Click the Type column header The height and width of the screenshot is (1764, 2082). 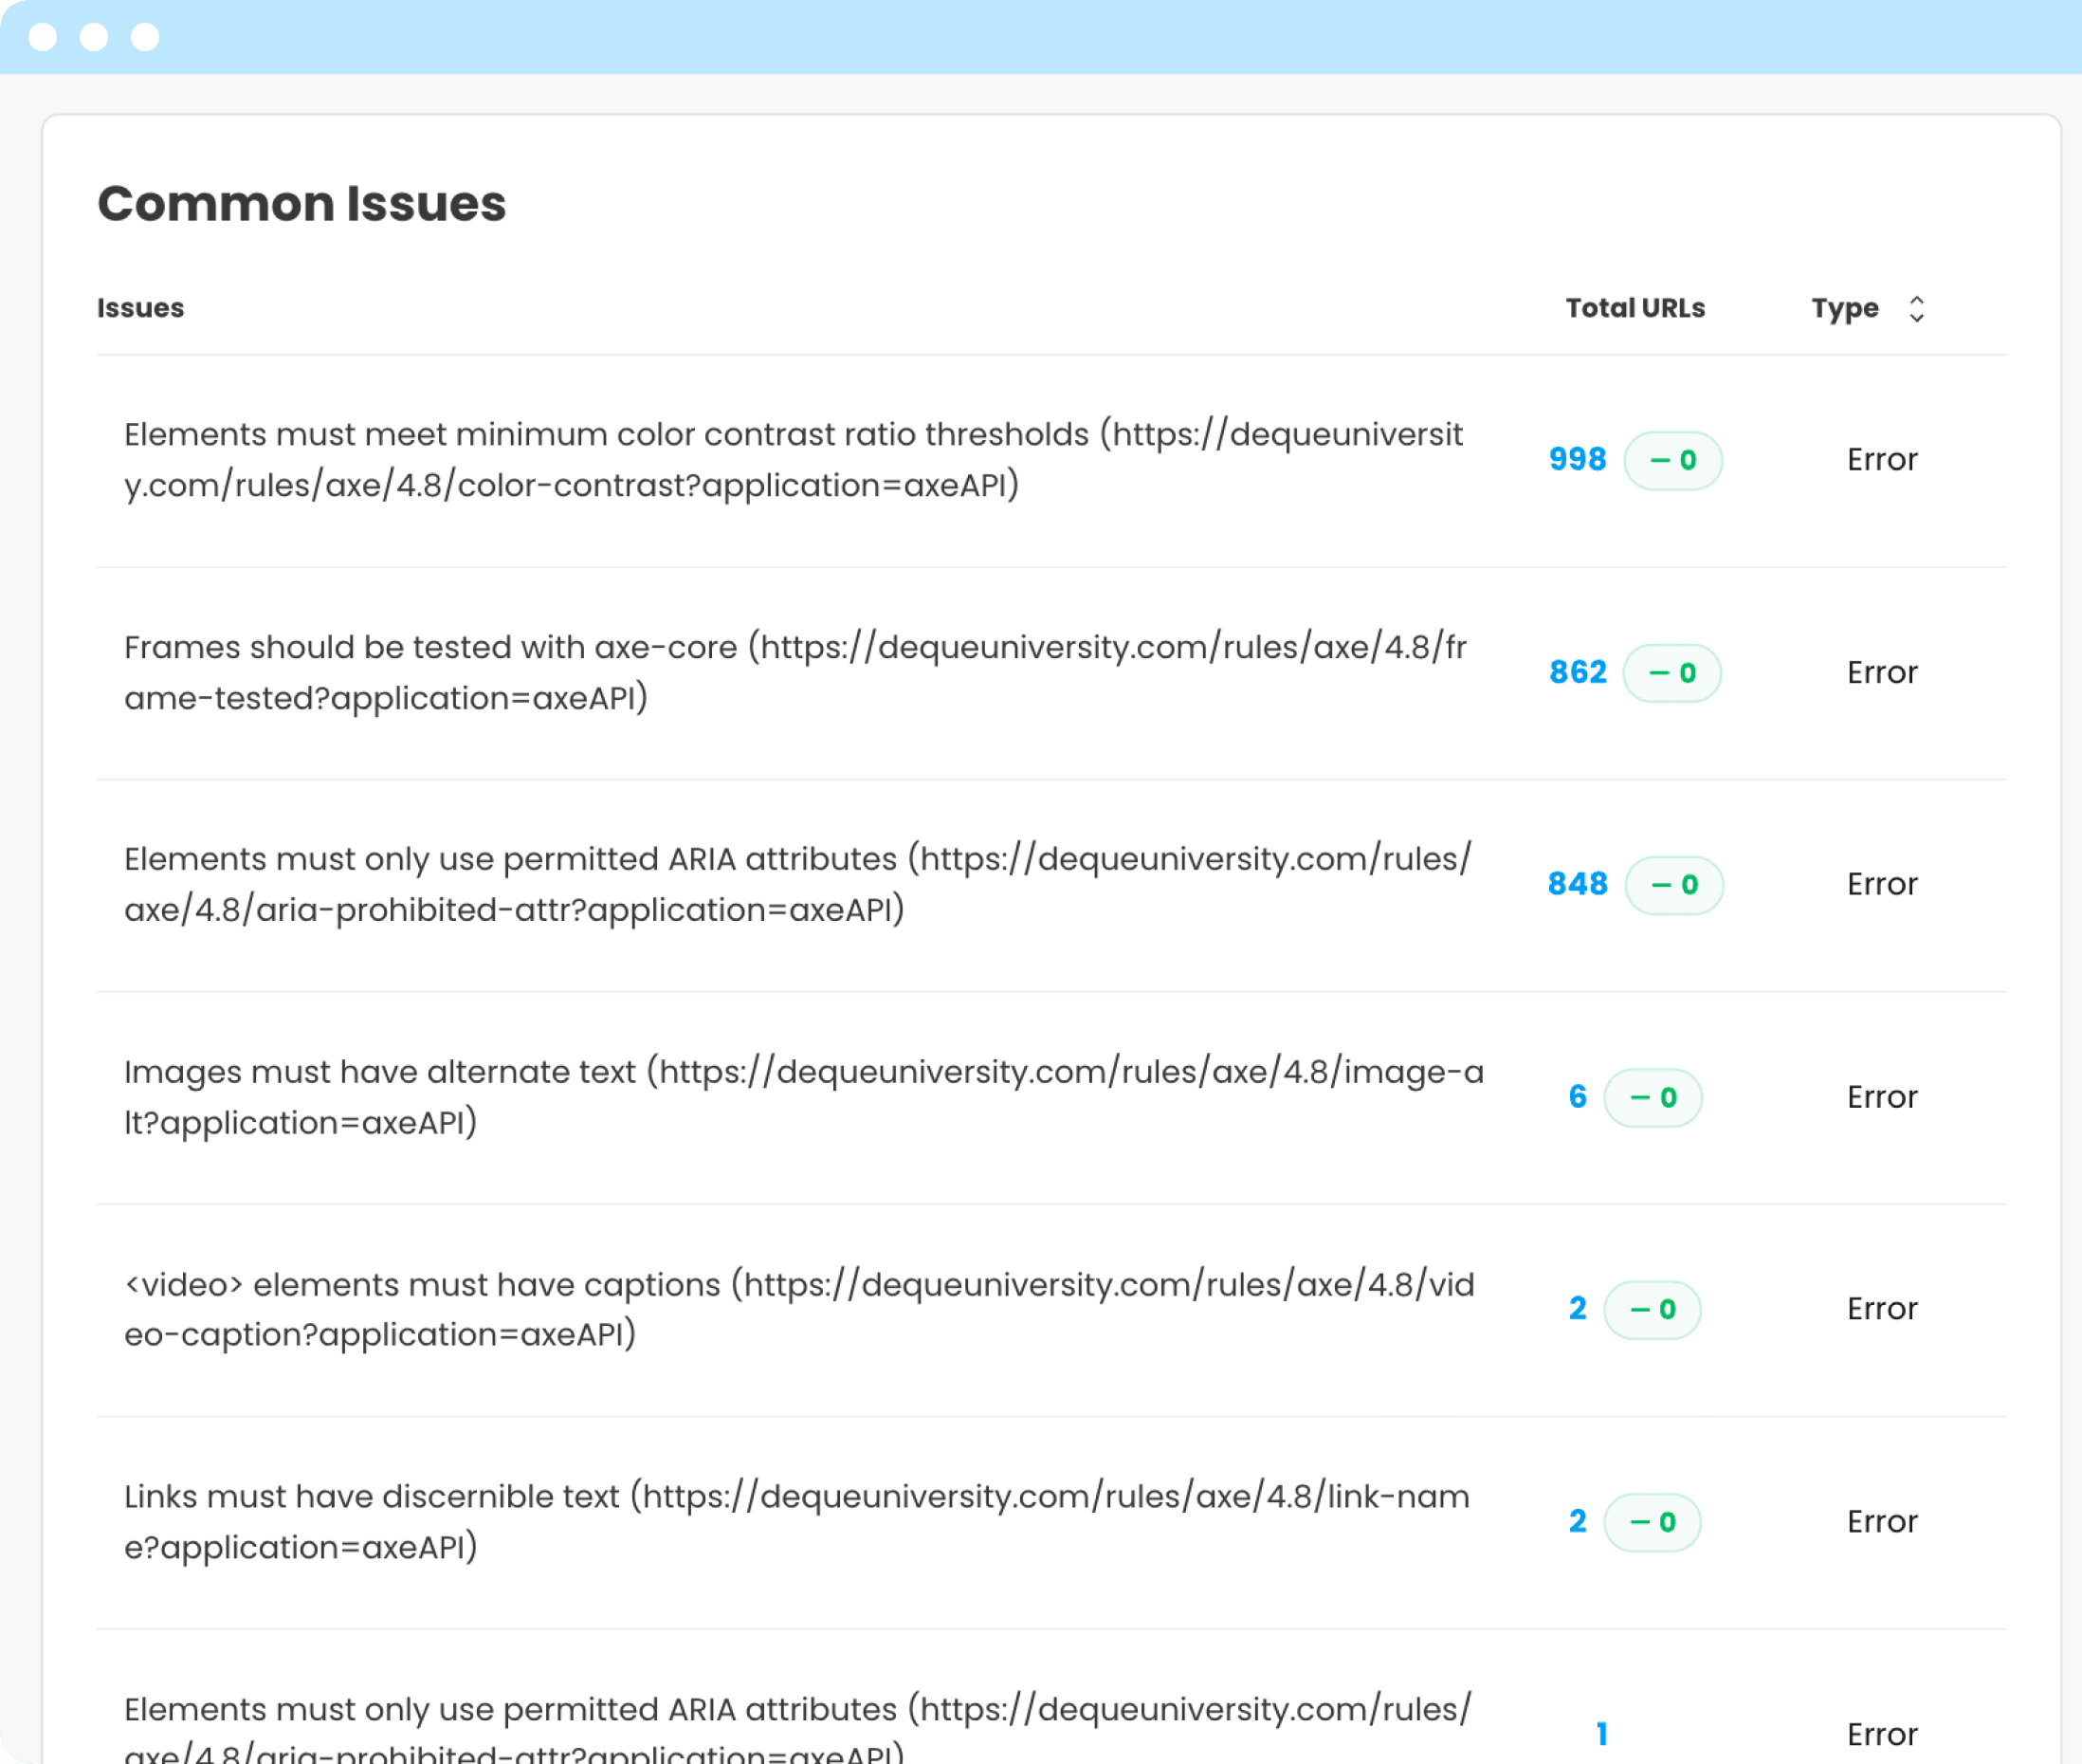point(1844,308)
